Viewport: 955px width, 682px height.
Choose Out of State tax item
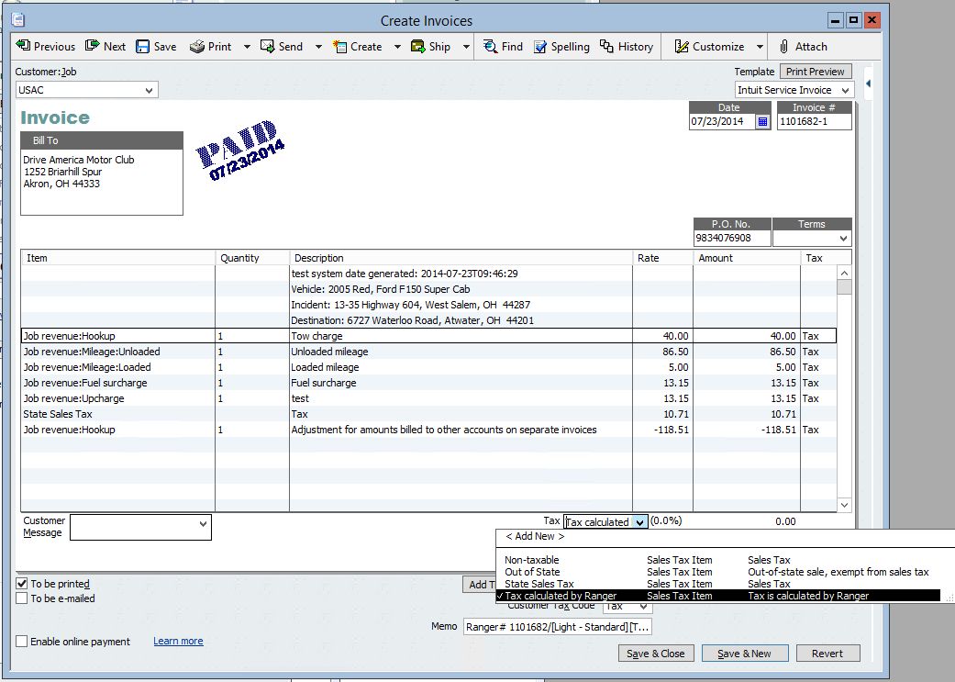pos(532,572)
